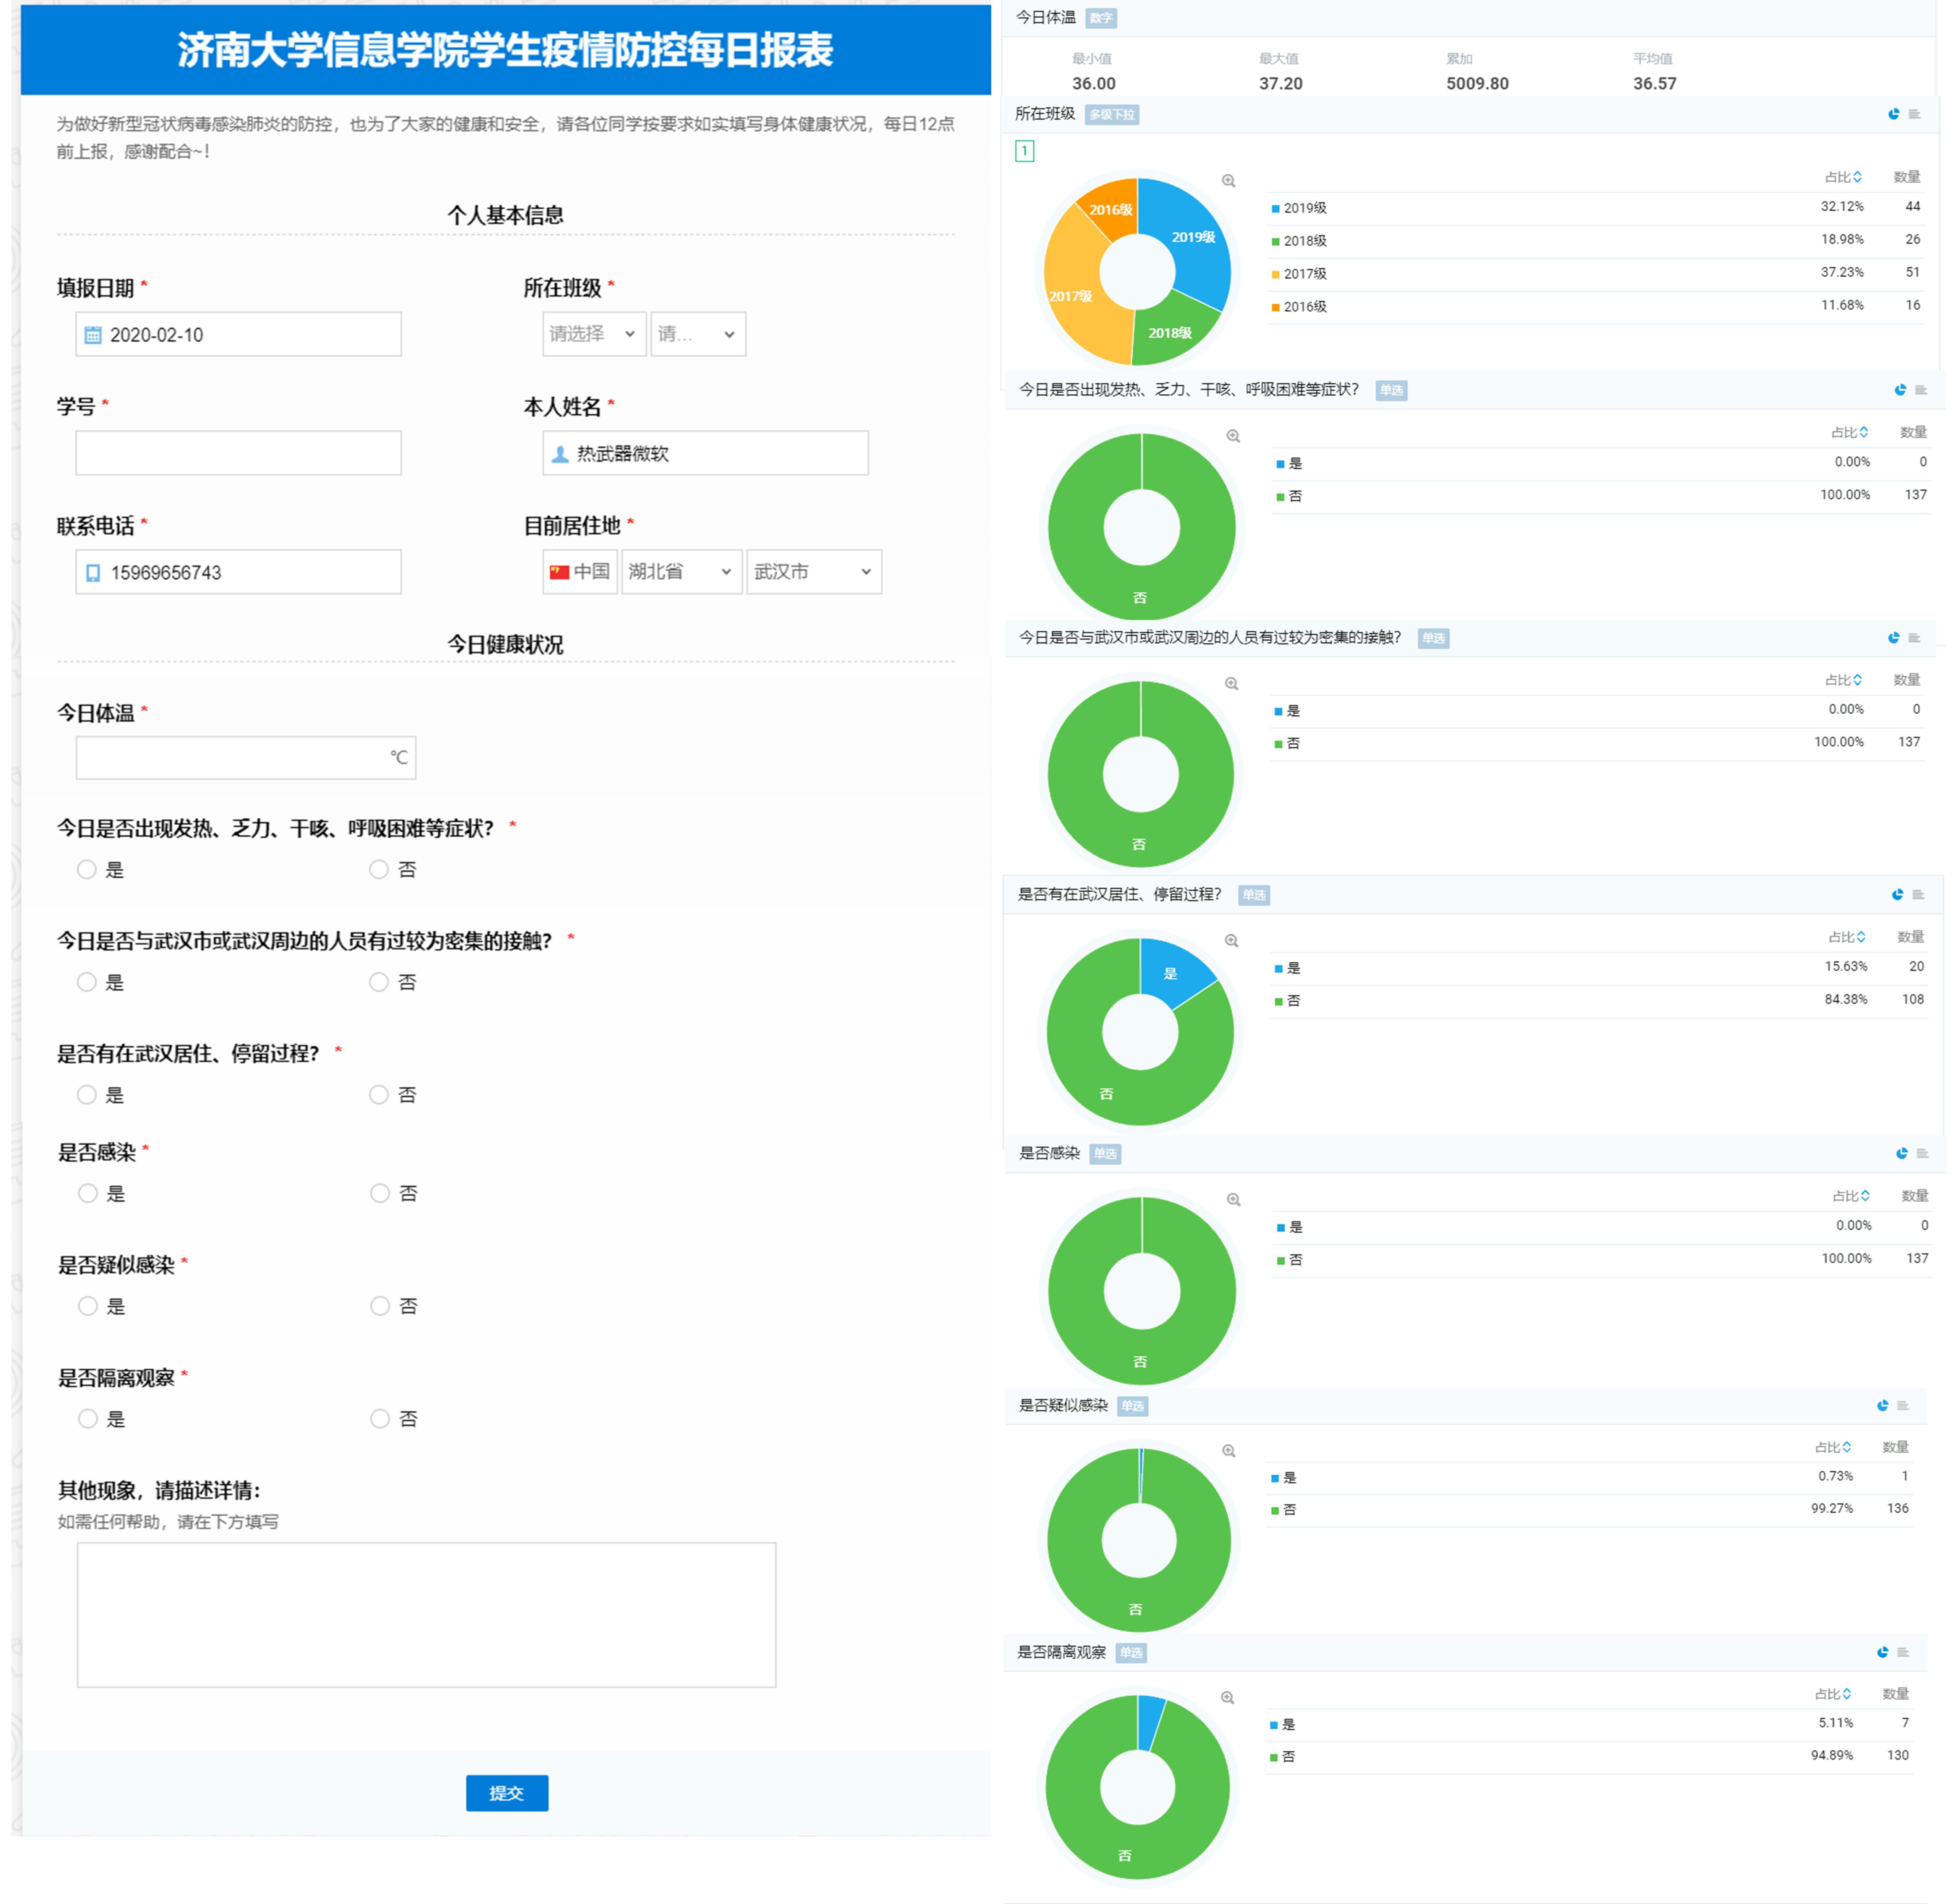Image resolution: width=1957 pixels, height=1904 pixels.
Task: Click the 多级下拉 tag beside 所在班级
Action: 1111,115
